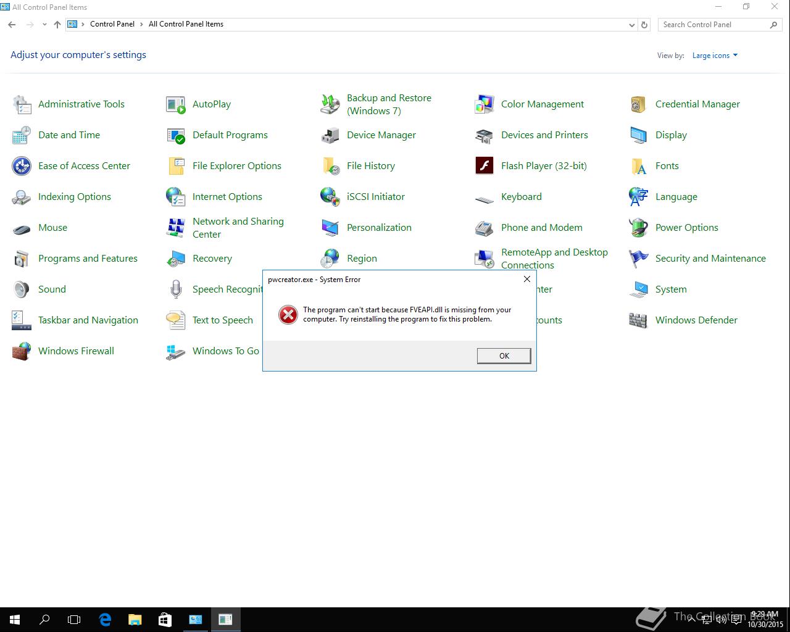Viewport: 790px width, 632px height.
Task: Open taskbar Search
Action: [x=44, y=620]
